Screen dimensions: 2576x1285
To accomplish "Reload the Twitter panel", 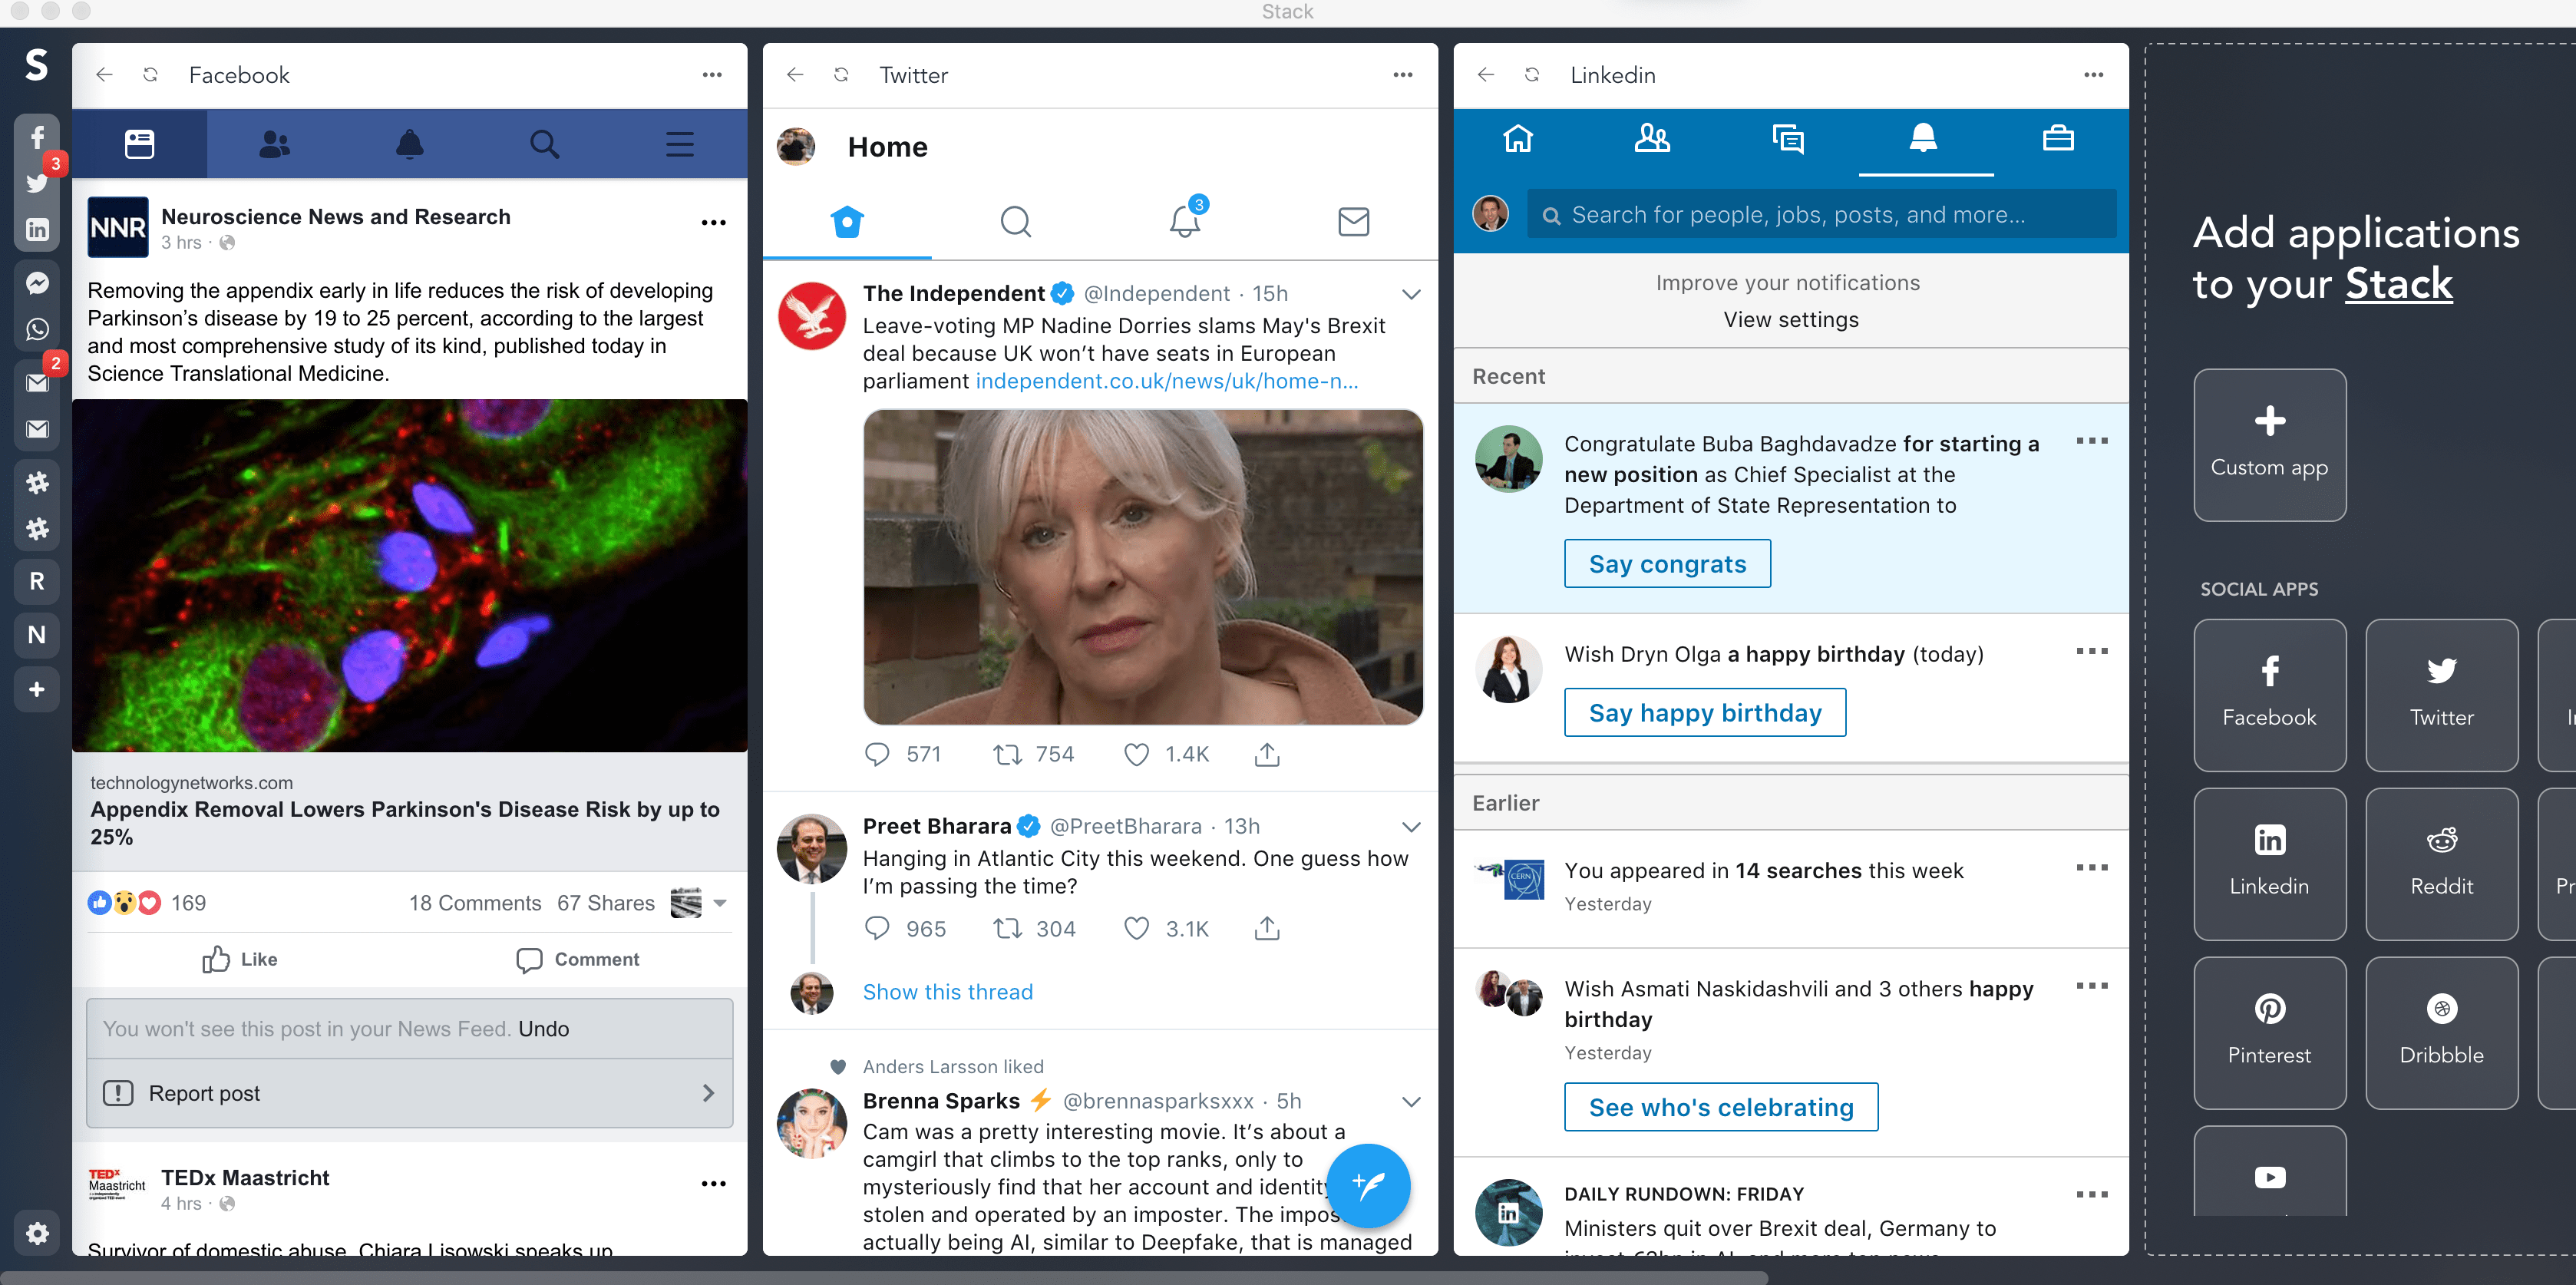I will click(x=841, y=75).
